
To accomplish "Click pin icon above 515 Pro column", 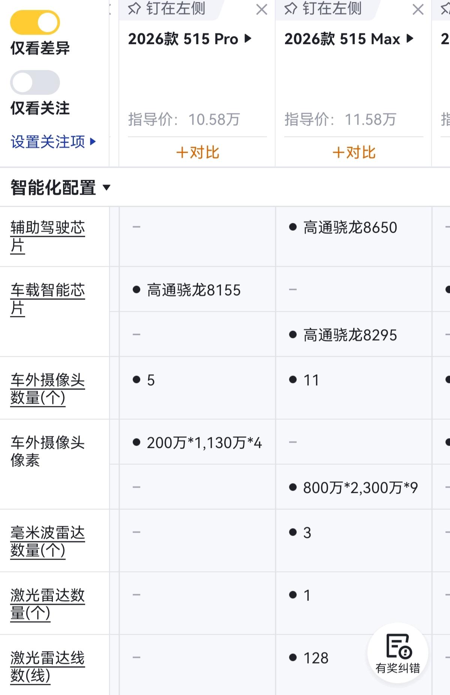I will [x=134, y=9].
